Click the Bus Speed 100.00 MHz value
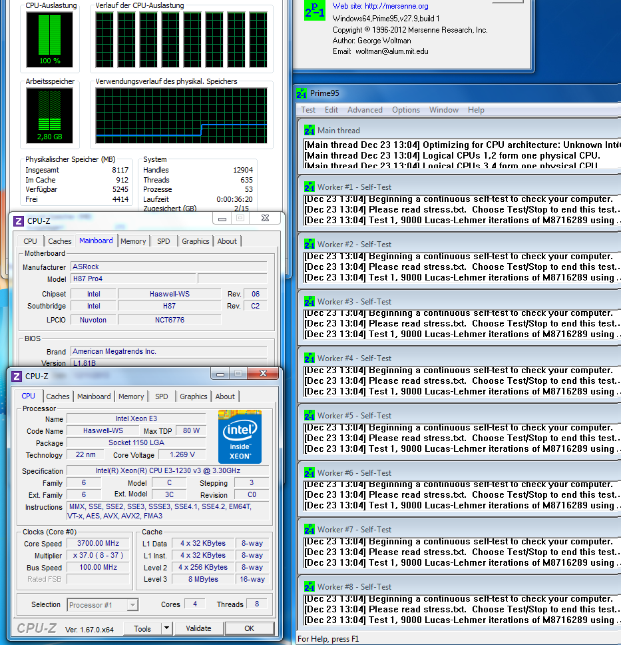621x645 pixels. [x=99, y=567]
